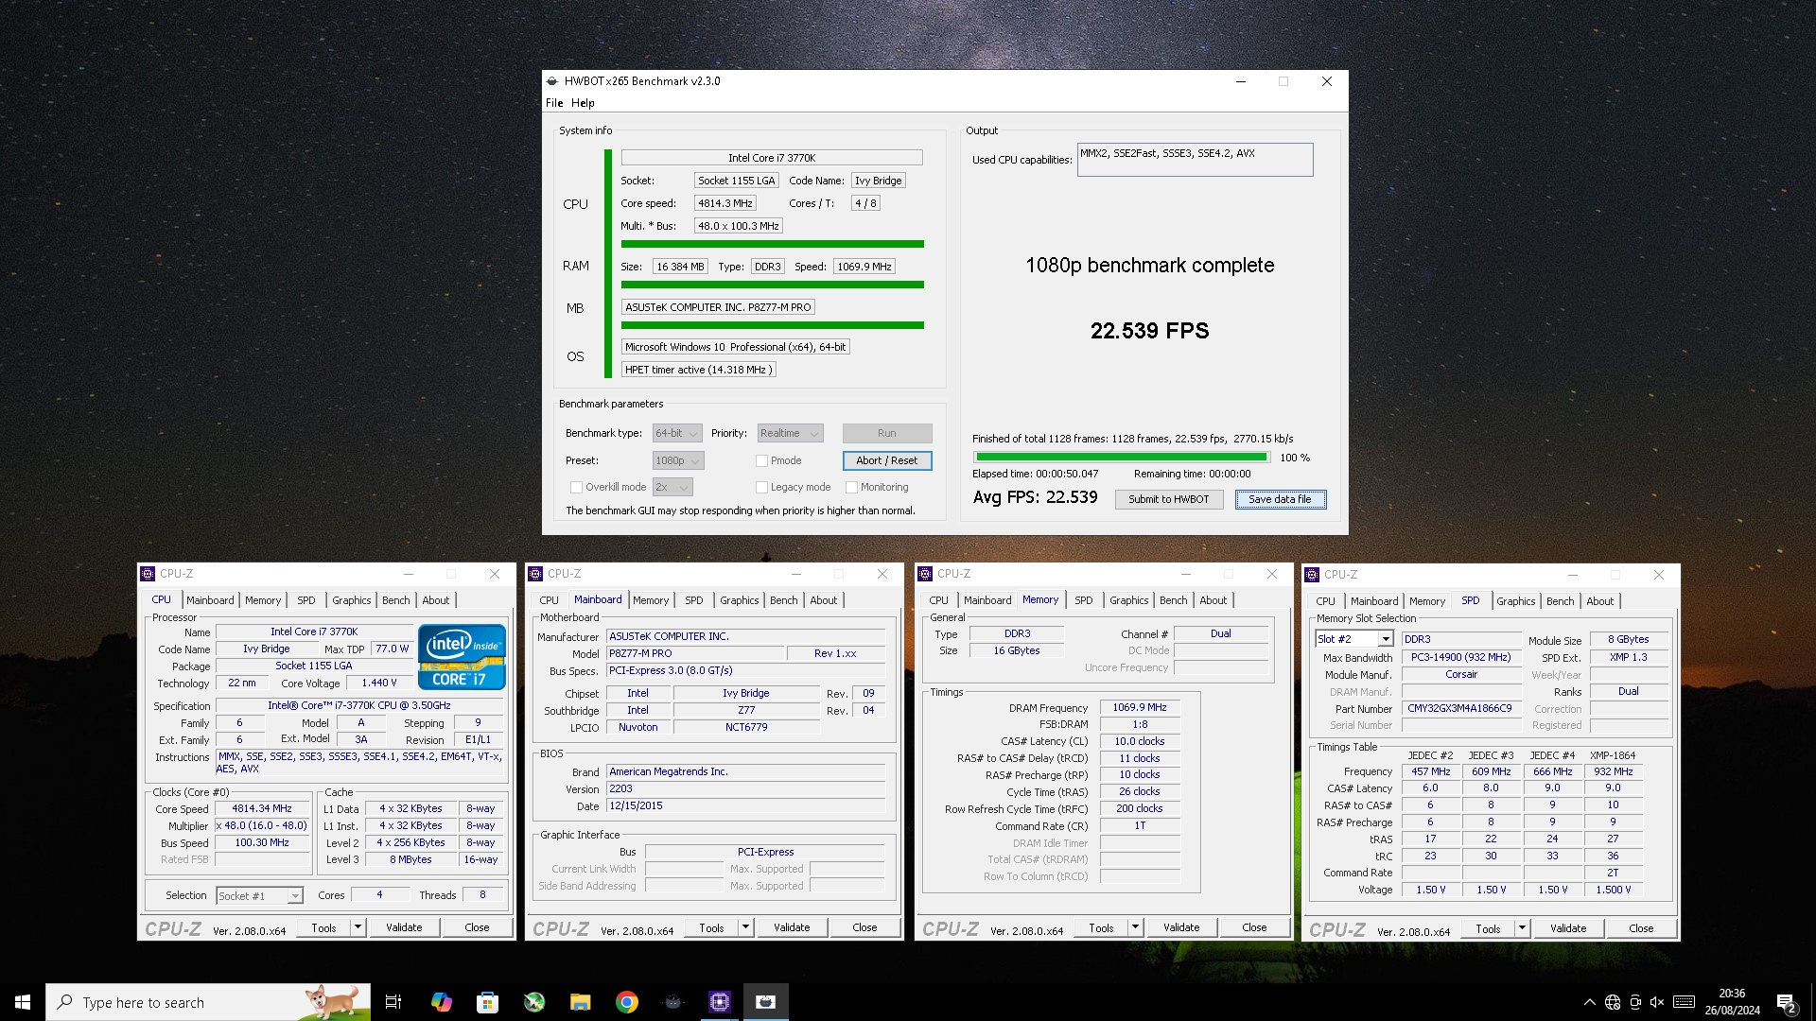Viewport: 1816px width, 1021px height.
Task: Show hidden tray icons chevron
Action: click(x=1590, y=1002)
